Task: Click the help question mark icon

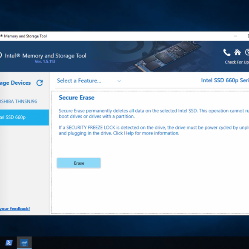Action: coord(247,52)
